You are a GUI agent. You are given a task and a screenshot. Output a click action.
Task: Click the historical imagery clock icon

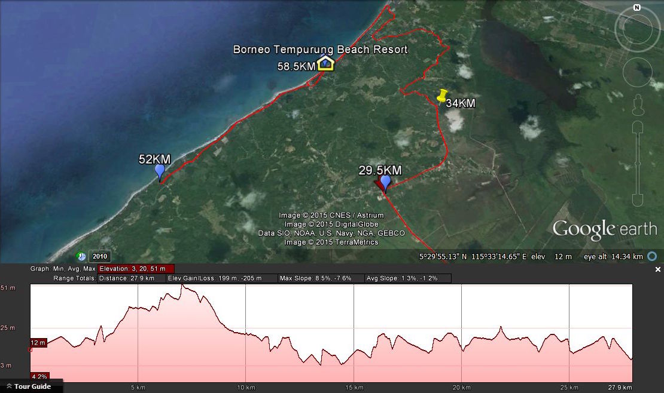pos(81,257)
